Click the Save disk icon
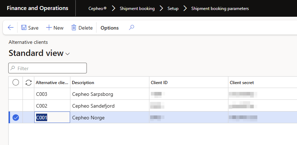Viewport: 297px width, 145px height. (24, 27)
